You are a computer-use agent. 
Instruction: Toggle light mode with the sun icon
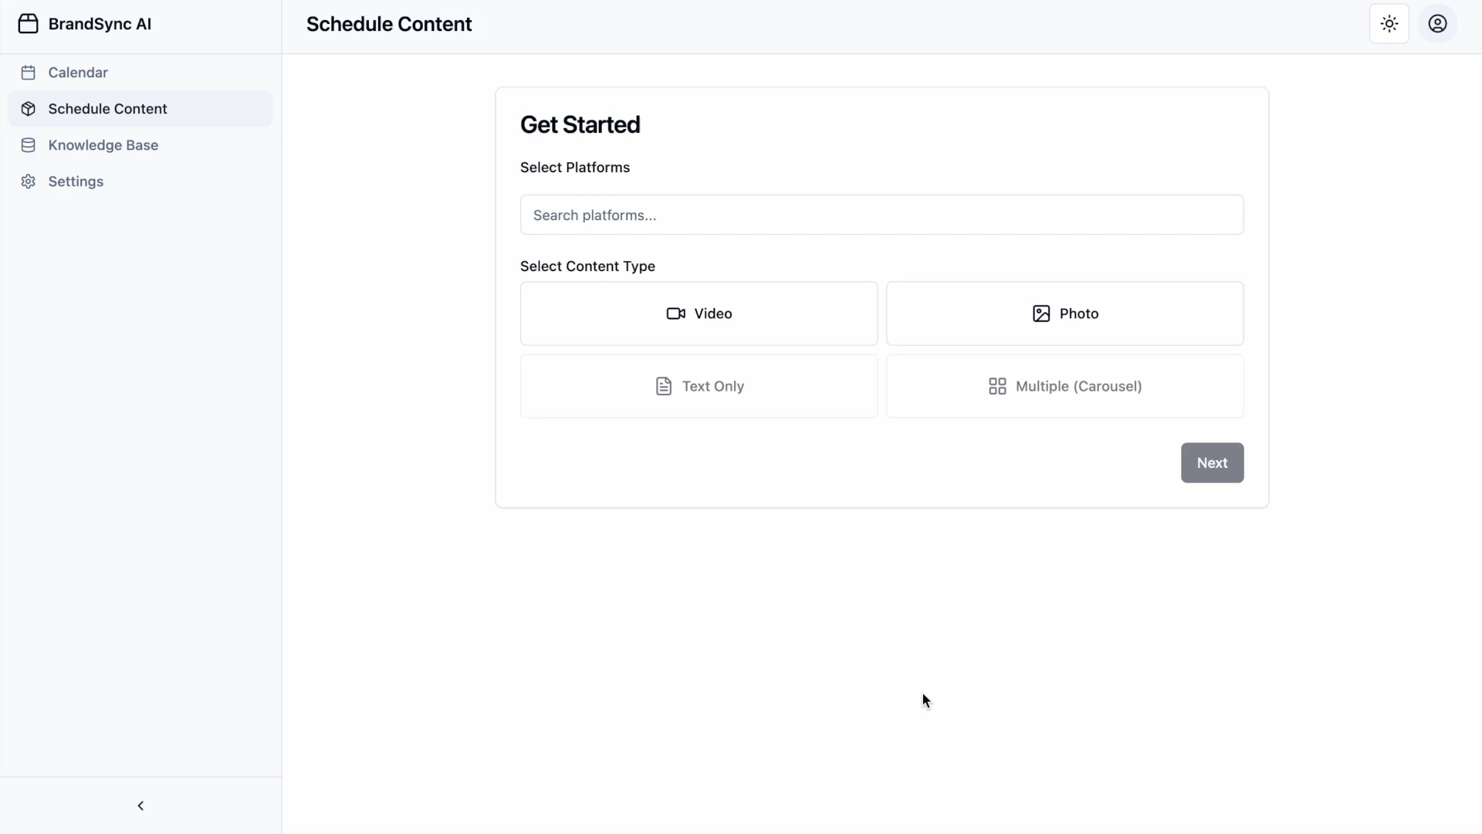[x=1389, y=23]
